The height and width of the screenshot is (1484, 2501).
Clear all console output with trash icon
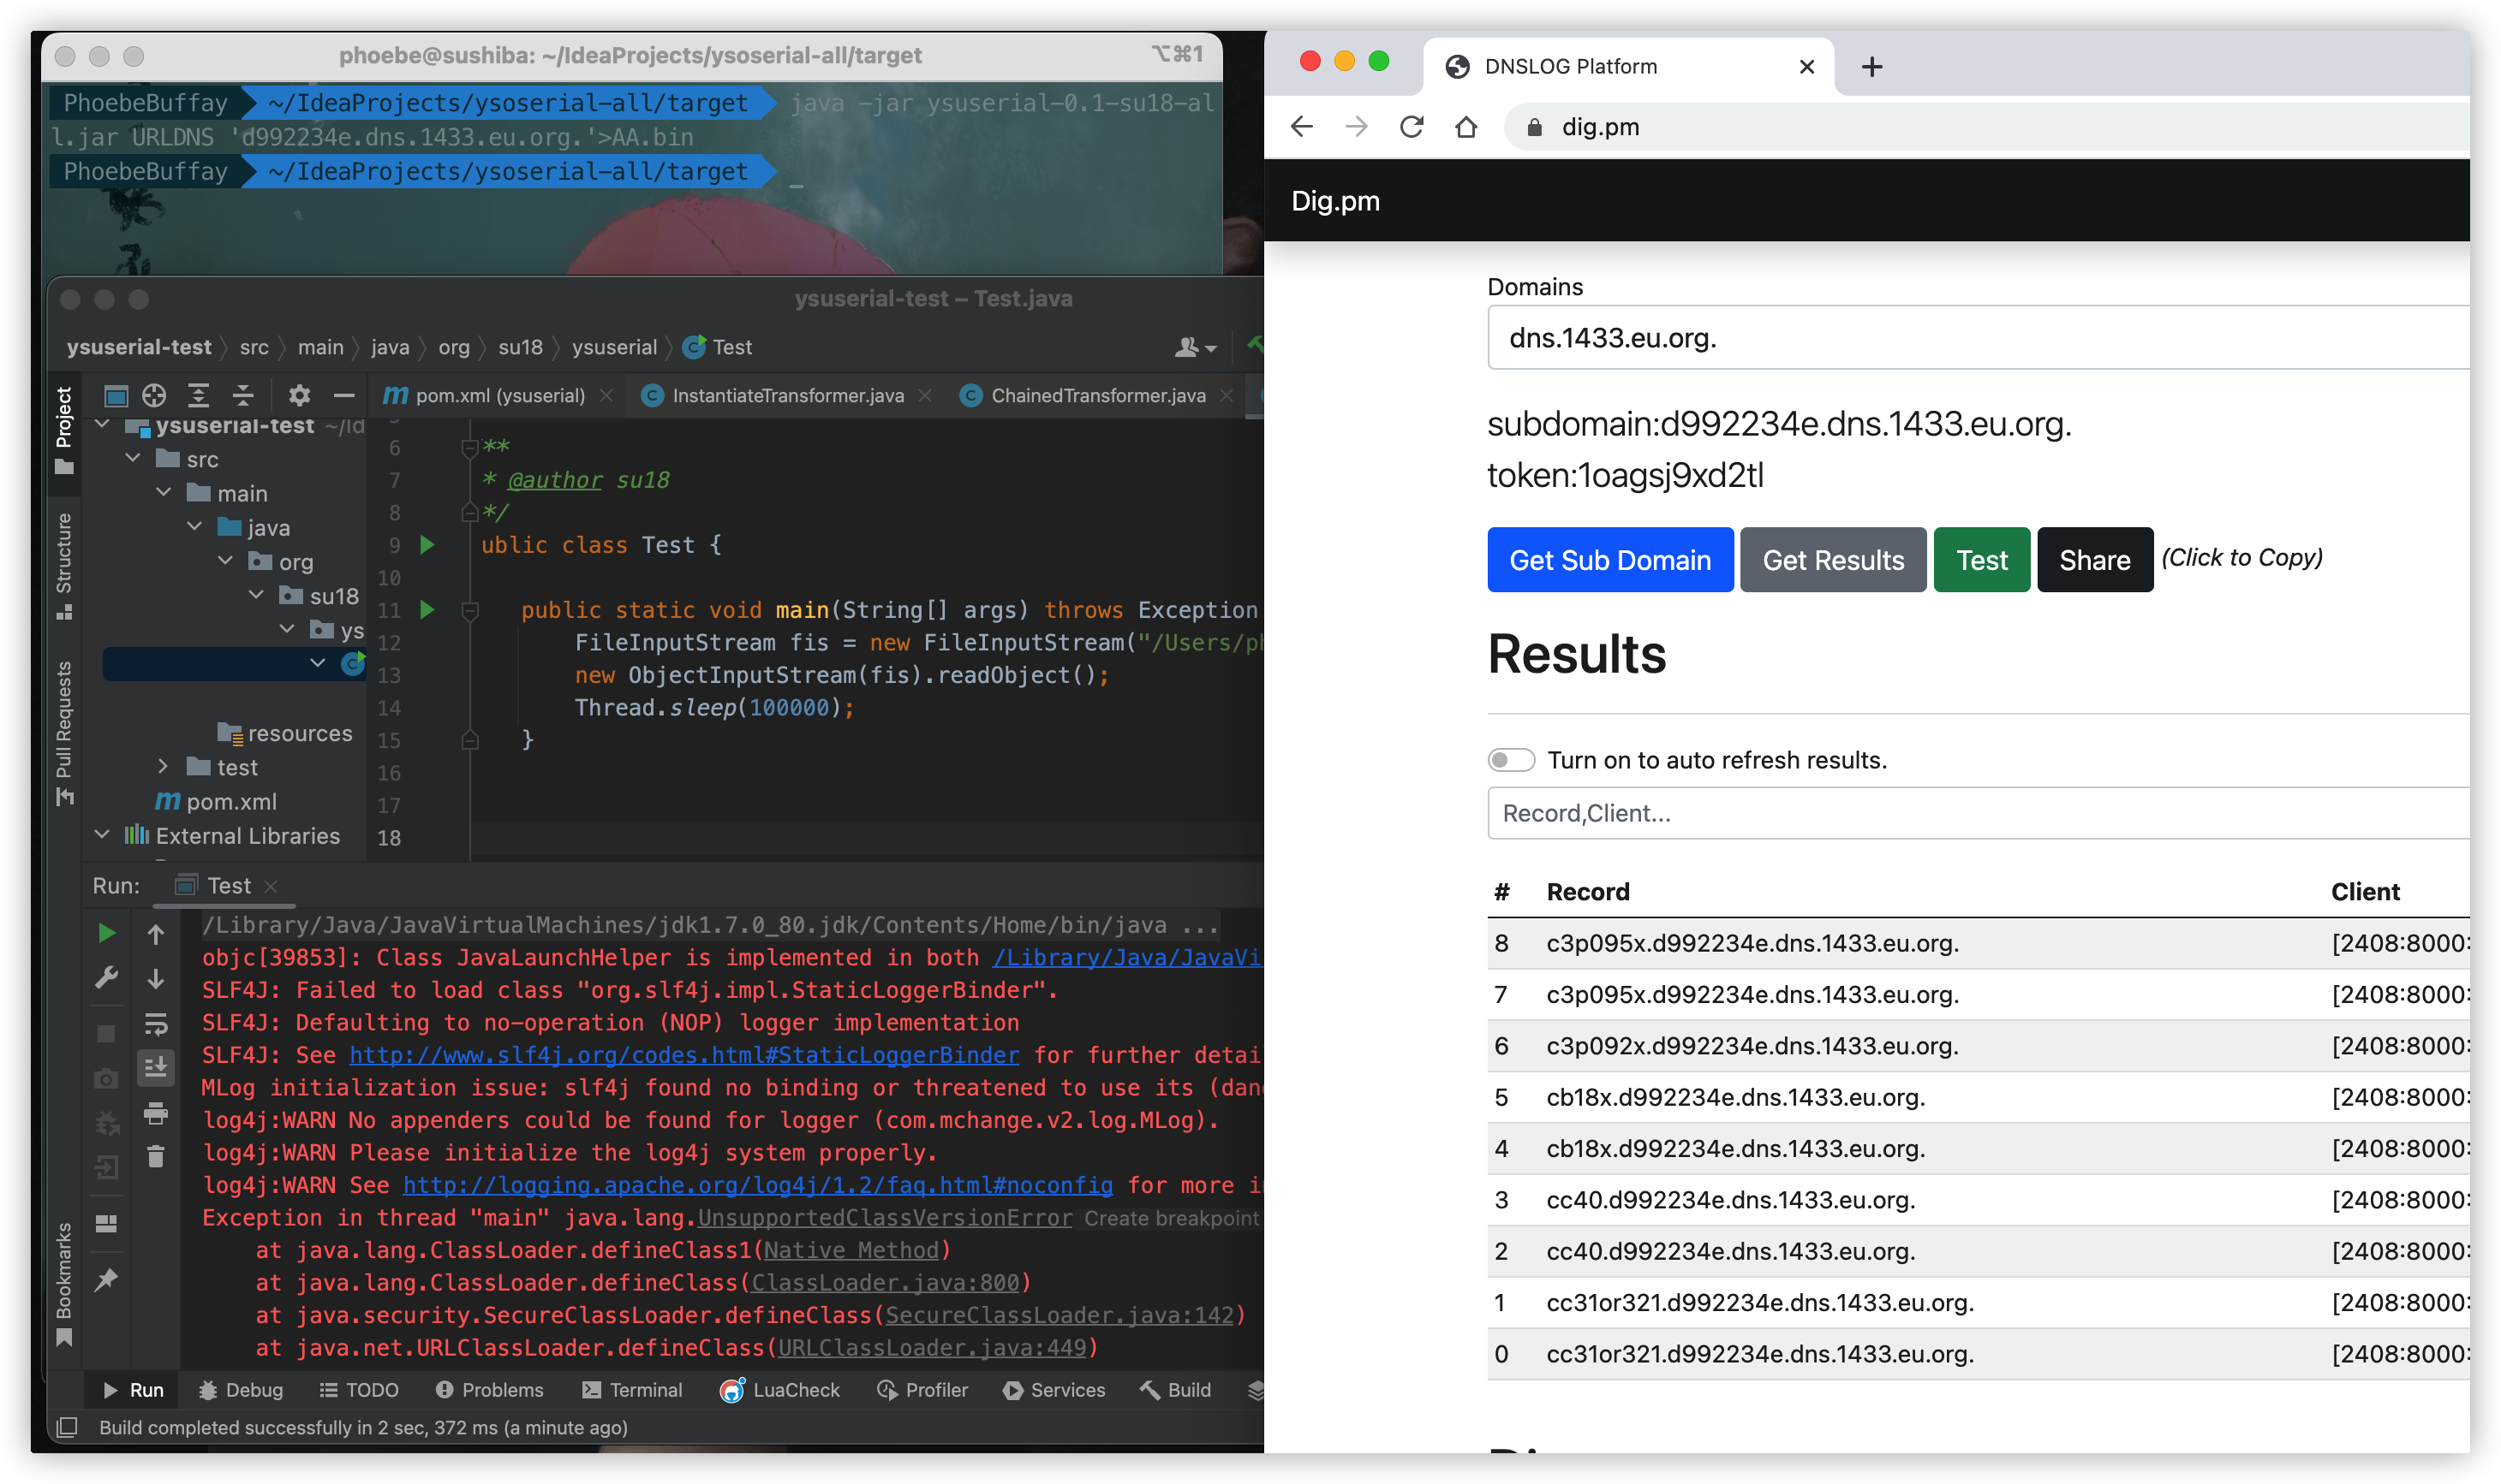[156, 1157]
